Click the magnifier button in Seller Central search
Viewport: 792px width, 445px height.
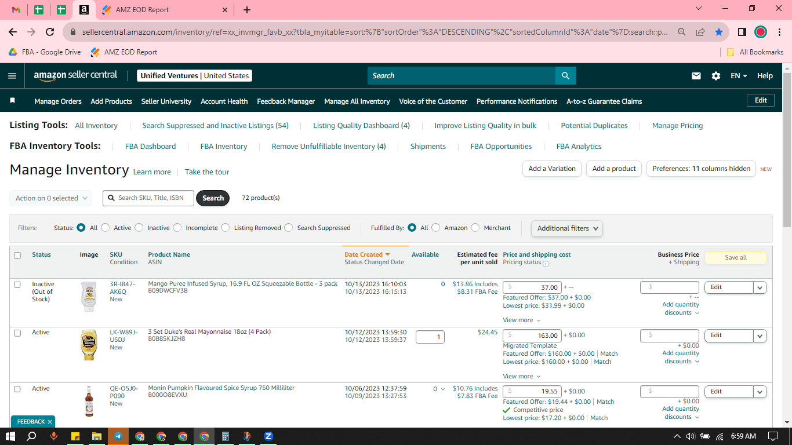point(566,76)
